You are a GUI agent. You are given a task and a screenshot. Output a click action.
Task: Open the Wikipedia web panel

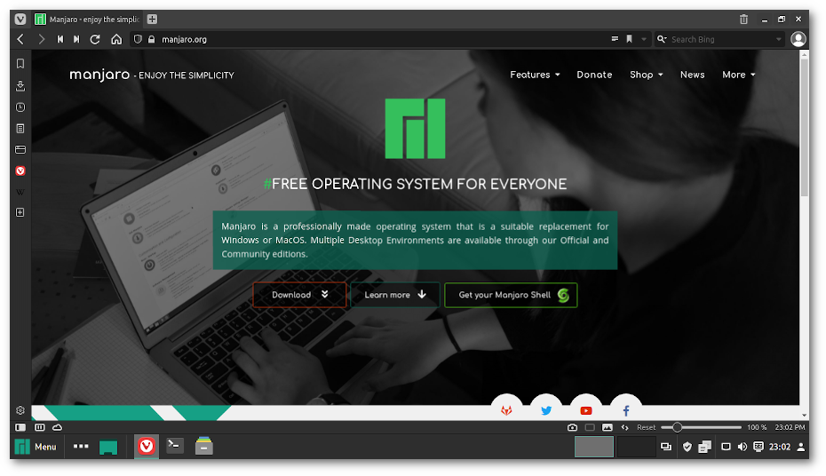pos(20,192)
